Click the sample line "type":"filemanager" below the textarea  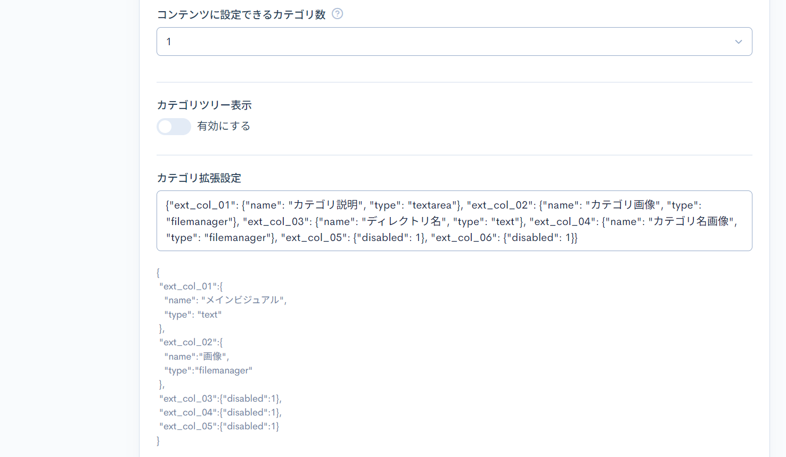click(208, 370)
